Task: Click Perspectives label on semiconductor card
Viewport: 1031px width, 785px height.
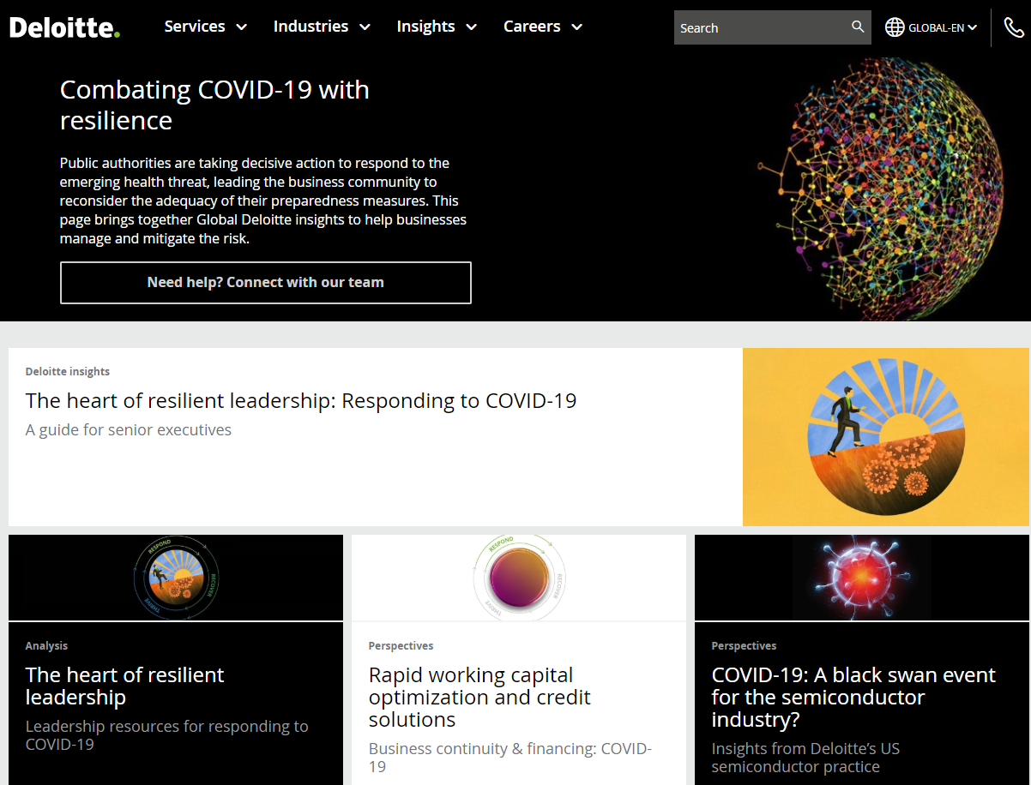Action: (x=745, y=645)
